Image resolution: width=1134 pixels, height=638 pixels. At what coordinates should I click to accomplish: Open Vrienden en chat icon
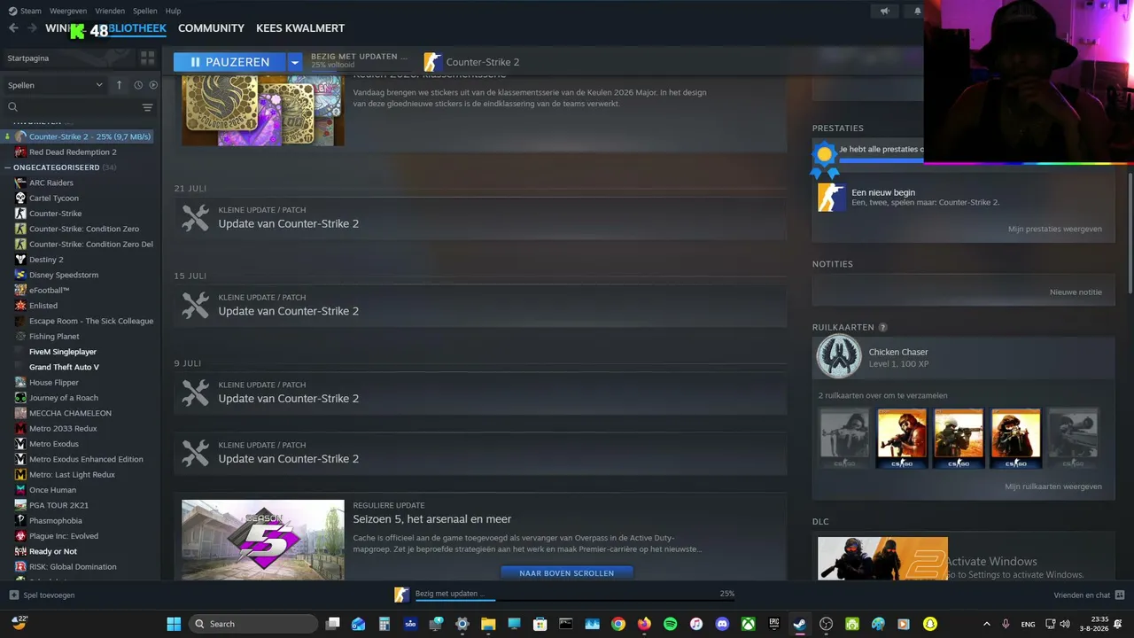click(x=1120, y=595)
